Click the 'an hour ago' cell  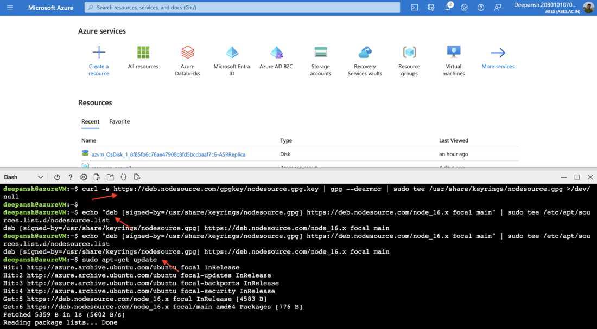point(454,154)
